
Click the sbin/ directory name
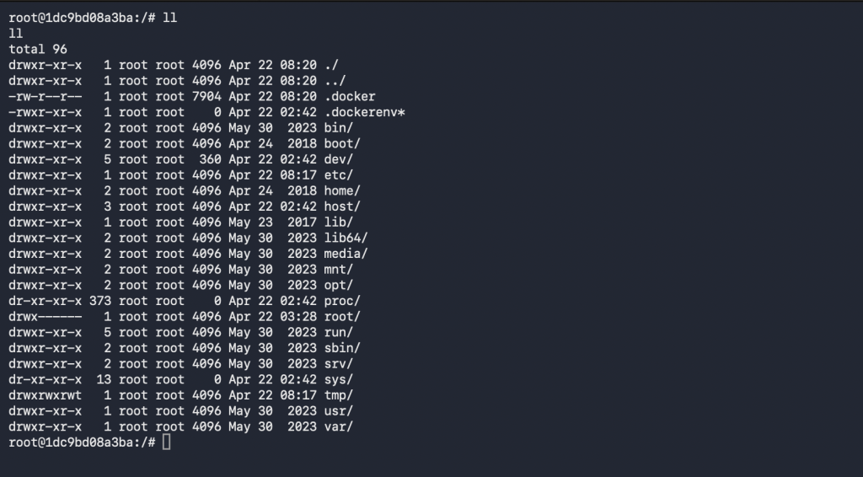(x=342, y=348)
